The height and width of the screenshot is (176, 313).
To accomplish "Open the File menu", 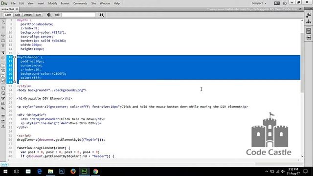I will [x=13, y=3].
